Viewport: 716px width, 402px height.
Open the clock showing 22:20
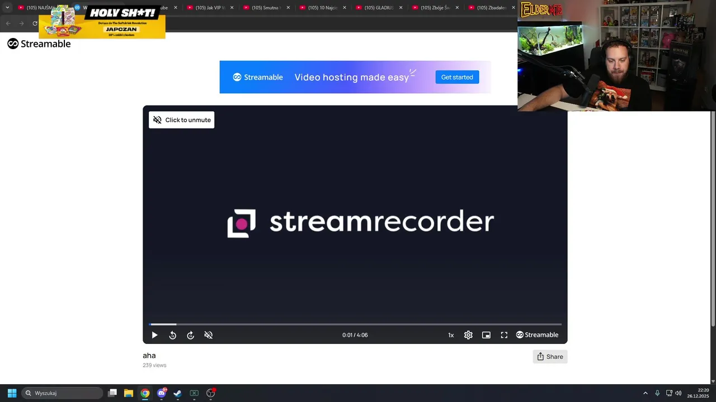(x=699, y=393)
